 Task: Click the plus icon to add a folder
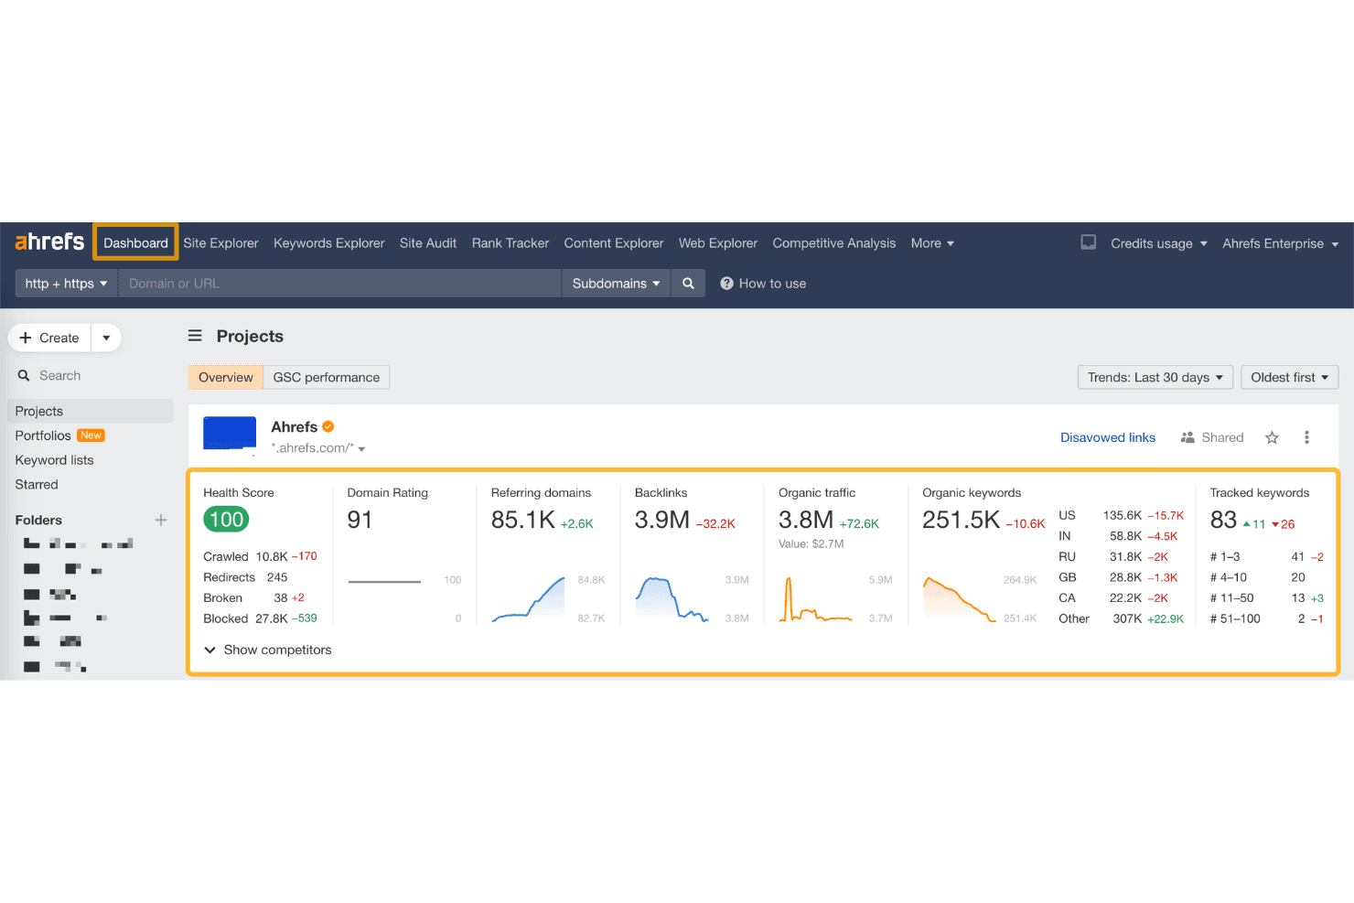[161, 520]
